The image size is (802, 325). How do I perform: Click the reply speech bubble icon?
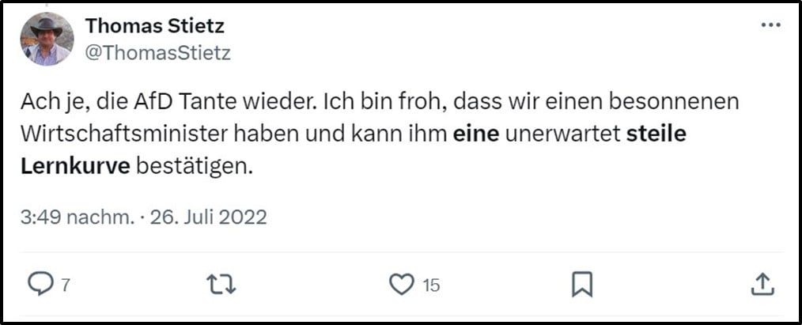click(40, 284)
